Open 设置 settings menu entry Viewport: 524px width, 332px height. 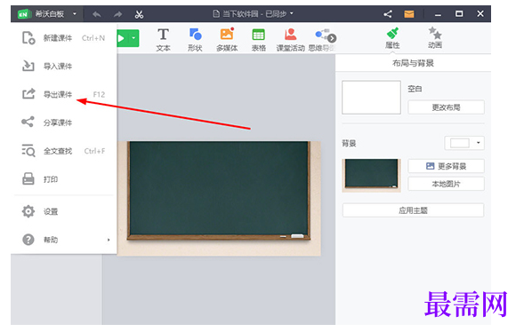click(x=63, y=211)
